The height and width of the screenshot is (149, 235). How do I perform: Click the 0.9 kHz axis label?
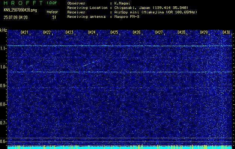click(3, 86)
